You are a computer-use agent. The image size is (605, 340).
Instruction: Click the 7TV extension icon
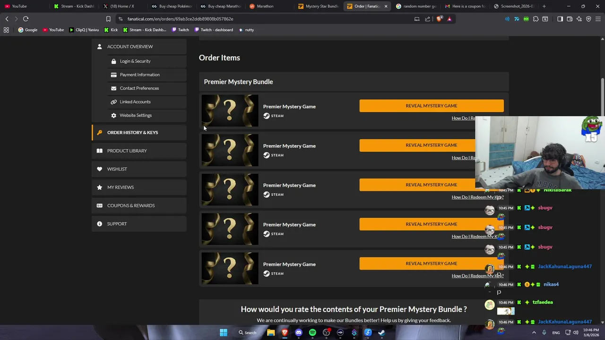(x=517, y=19)
